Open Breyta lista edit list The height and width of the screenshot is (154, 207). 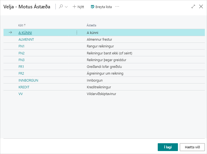pos(101,7)
